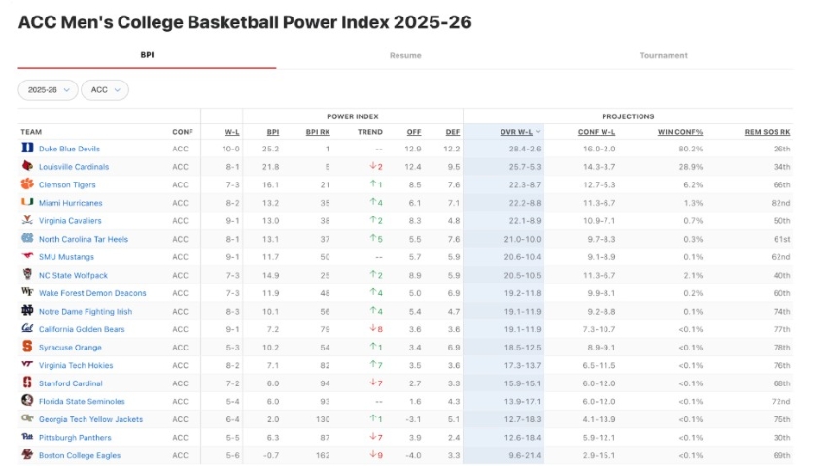The width and height of the screenshot is (830, 466).
Task: Click the Syracuse Orange logo icon
Action: click(27, 348)
